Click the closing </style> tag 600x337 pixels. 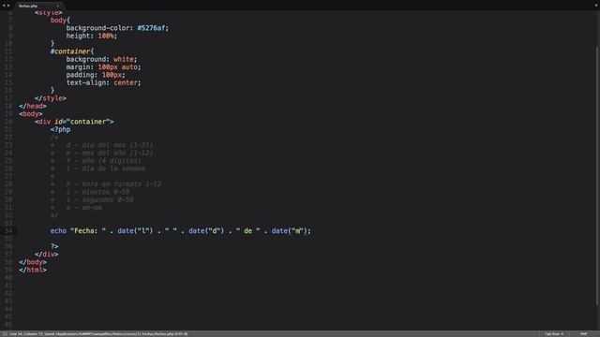(51, 98)
